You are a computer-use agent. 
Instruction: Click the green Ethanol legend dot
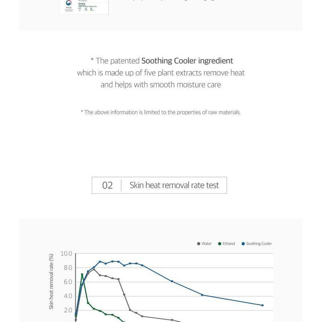coord(220,244)
